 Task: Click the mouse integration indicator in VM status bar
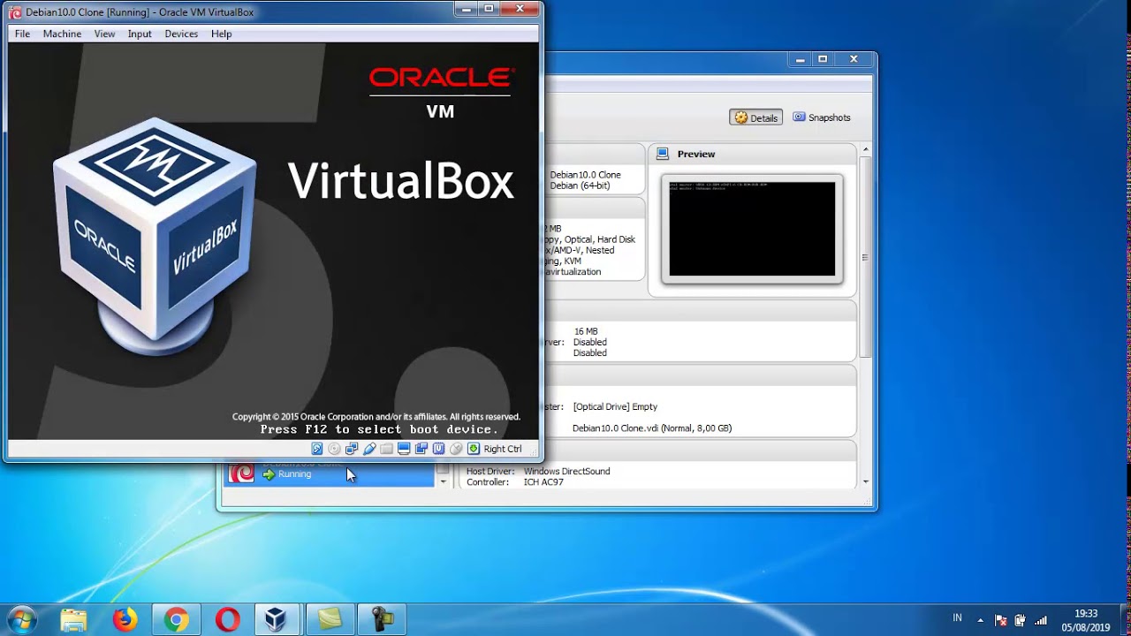click(456, 449)
